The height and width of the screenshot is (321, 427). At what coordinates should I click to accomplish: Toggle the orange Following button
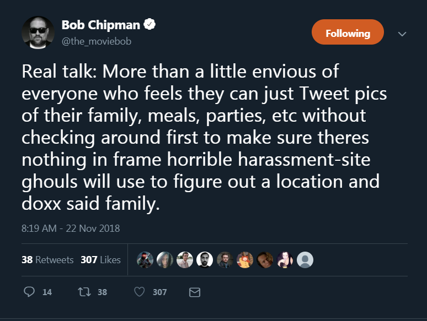(x=348, y=33)
